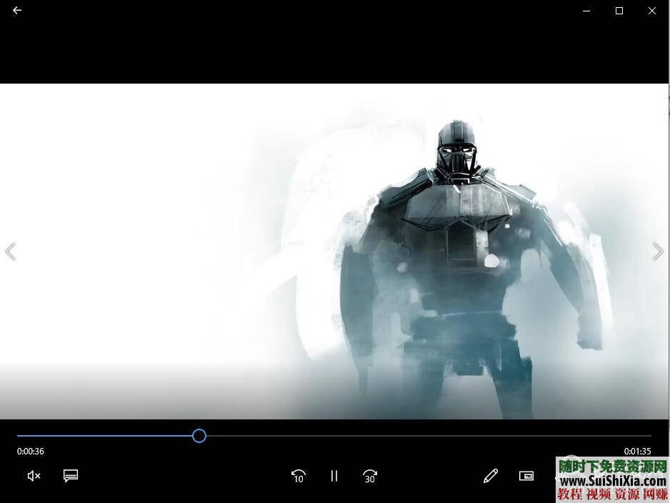This screenshot has width=670, height=503.
Task: Go to the next video with right chevron
Action: (658, 251)
